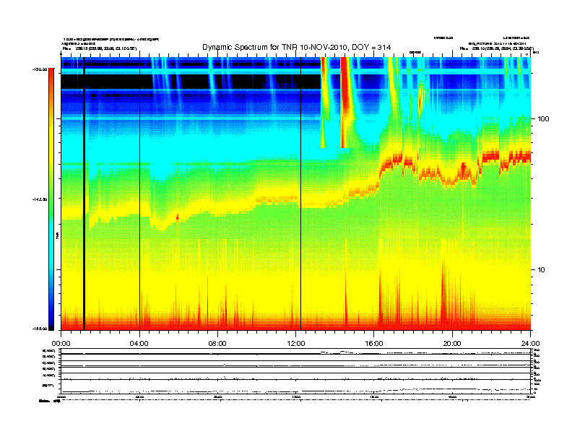The image size is (572, 442).
Task: Click the "-155.00" colorbar label
Action: tap(40, 329)
